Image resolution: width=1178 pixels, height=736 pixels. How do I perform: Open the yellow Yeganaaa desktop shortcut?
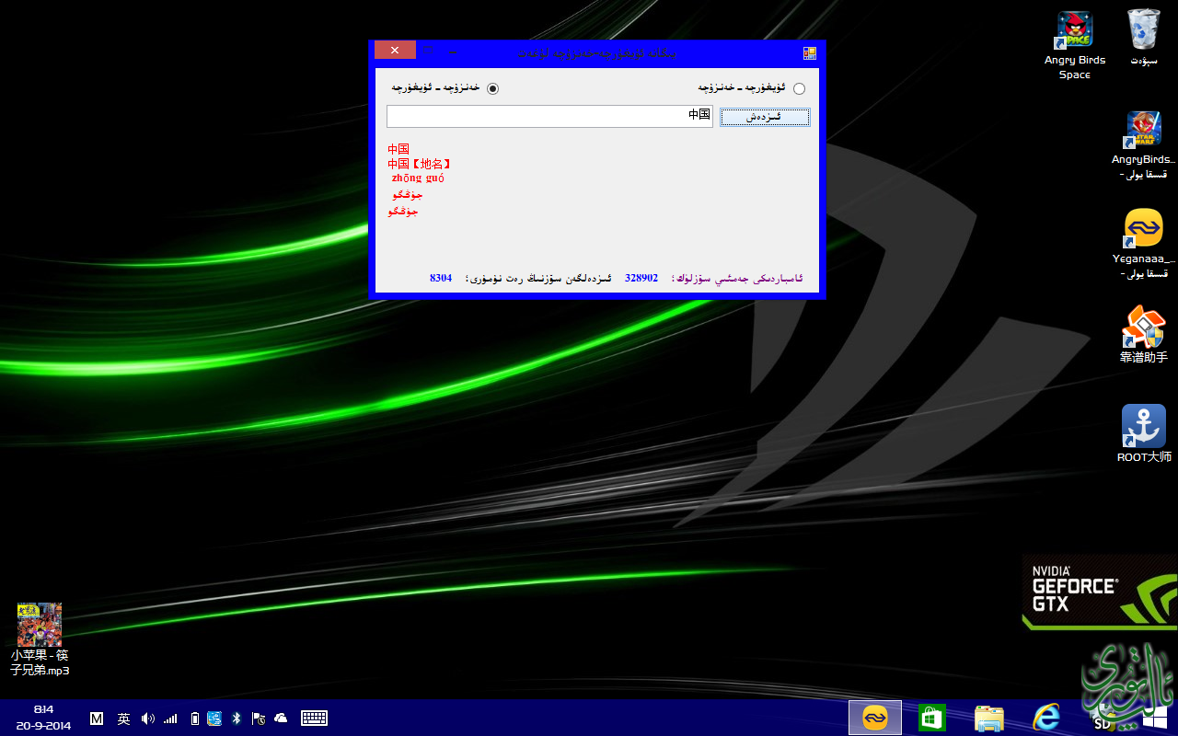(1143, 230)
